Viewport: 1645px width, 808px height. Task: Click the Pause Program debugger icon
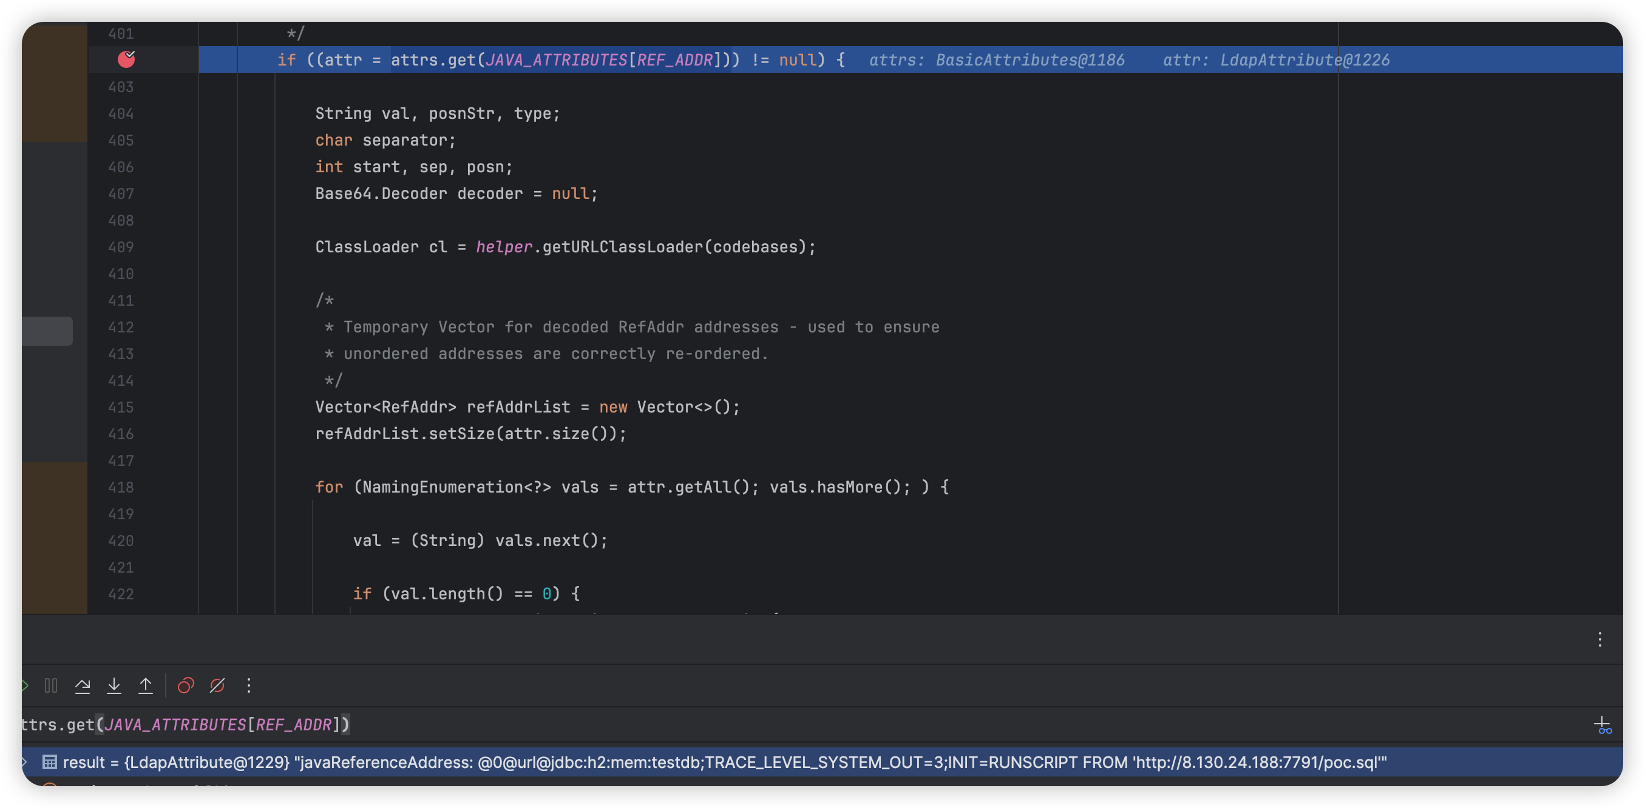51,685
